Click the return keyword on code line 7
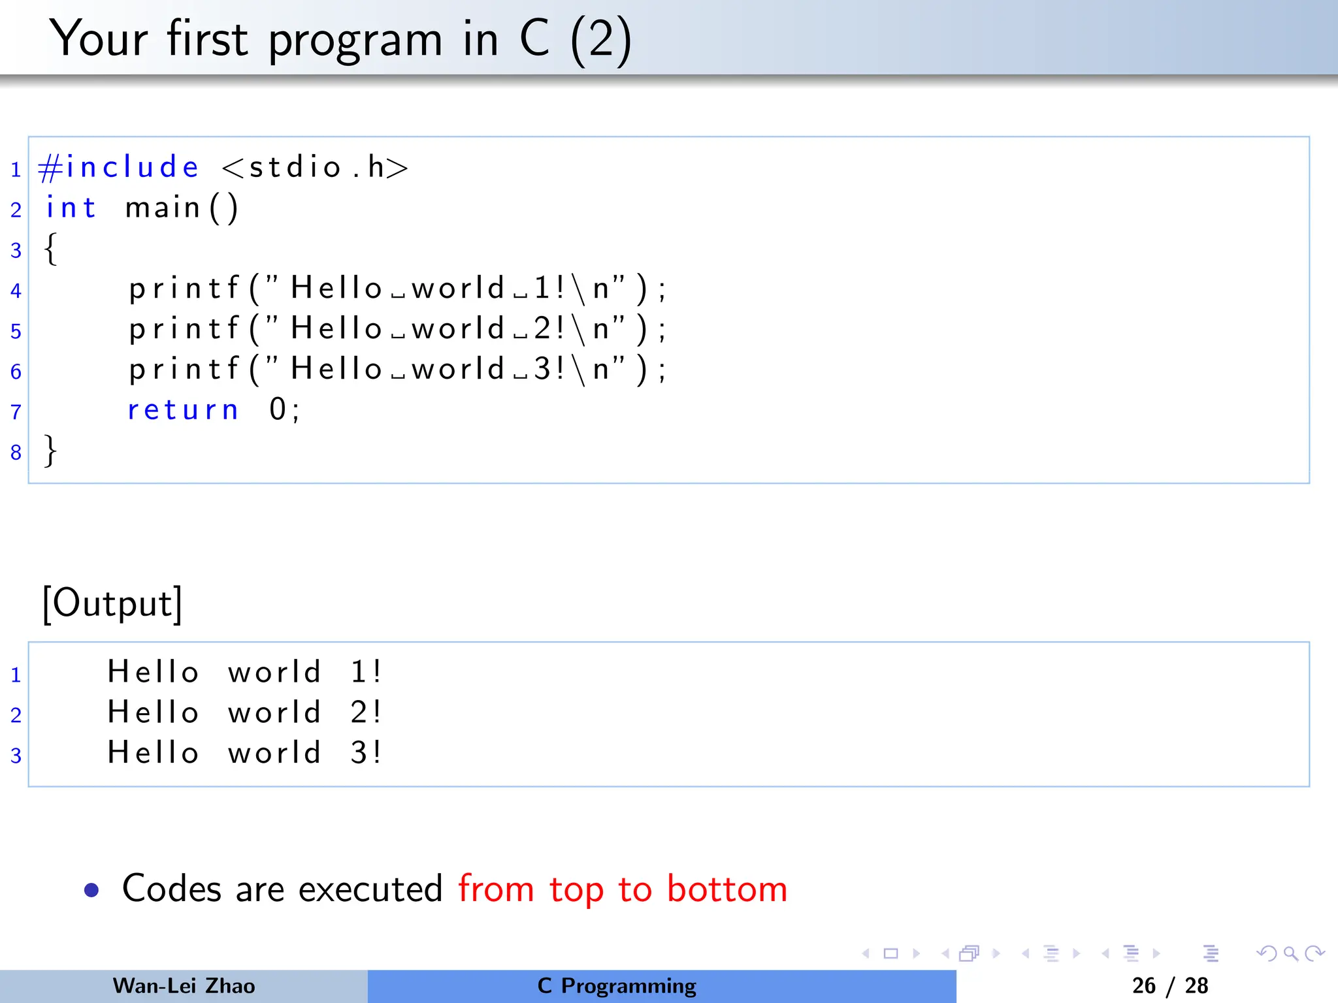Image resolution: width=1338 pixels, height=1003 pixels. (x=182, y=410)
